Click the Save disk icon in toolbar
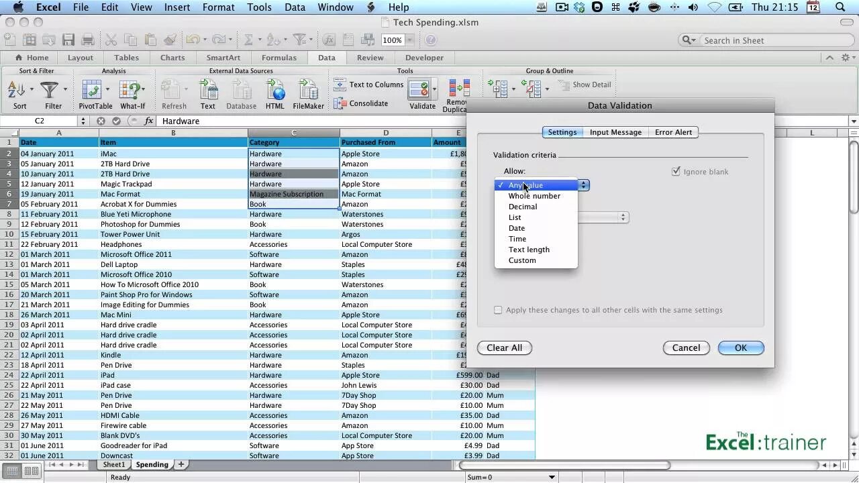The height and width of the screenshot is (483, 859). click(x=68, y=40)
